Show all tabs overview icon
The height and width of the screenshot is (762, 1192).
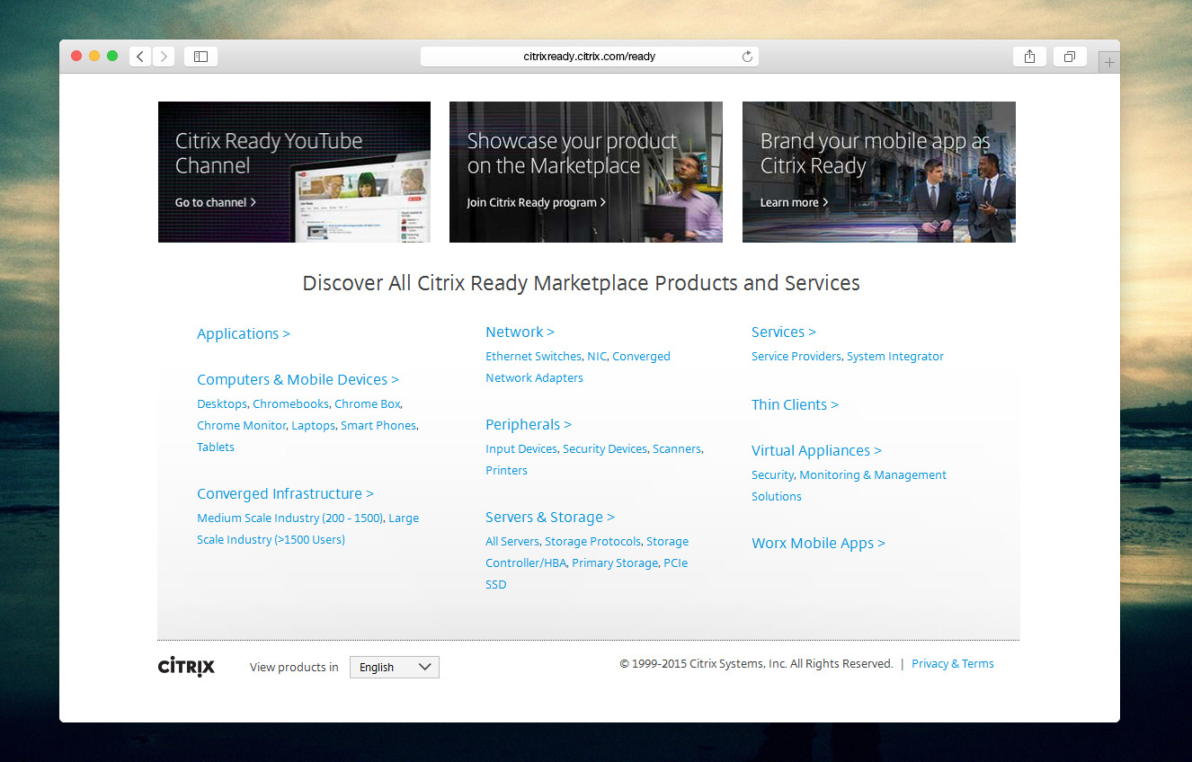coord(1070,57)
